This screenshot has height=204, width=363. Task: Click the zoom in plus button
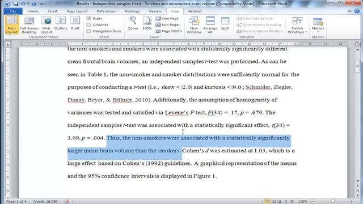[x=352, y=202]
